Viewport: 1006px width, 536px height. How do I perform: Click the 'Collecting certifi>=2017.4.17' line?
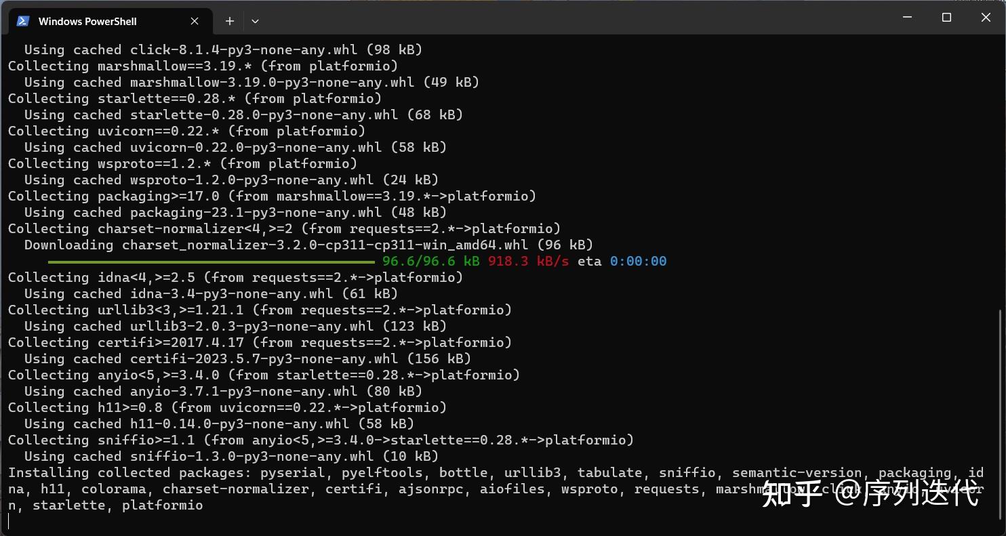[x=260, y=343]
